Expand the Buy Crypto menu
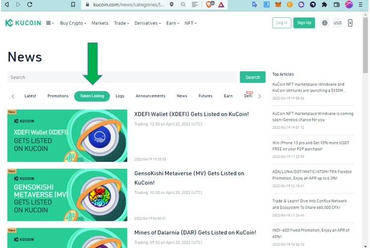The height and width of the screenshot is (248, 370). [73, 23]
